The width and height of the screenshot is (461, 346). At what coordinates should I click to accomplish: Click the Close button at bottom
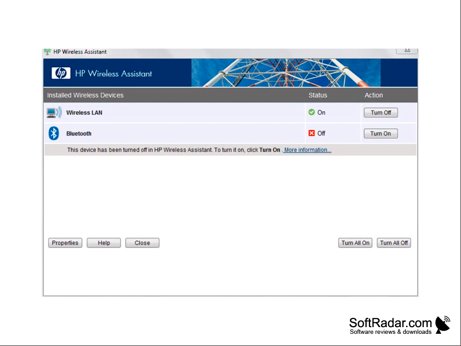tap(142, 243)
